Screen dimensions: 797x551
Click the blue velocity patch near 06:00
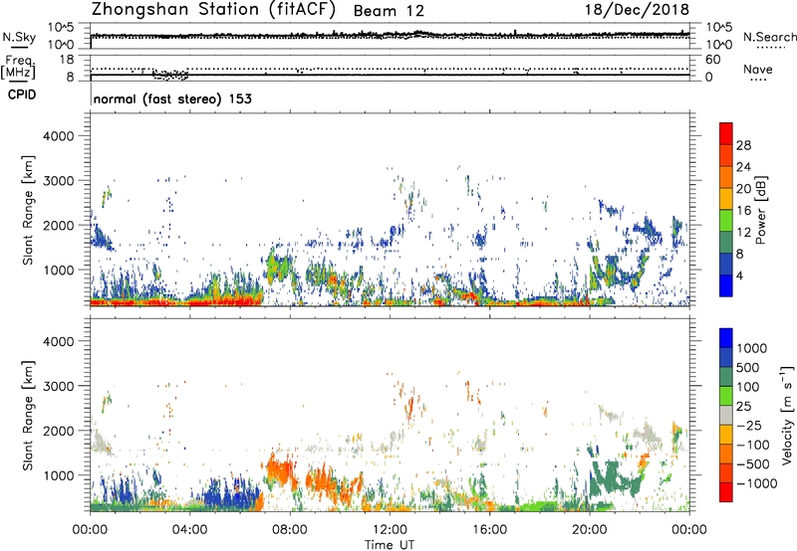231,494
